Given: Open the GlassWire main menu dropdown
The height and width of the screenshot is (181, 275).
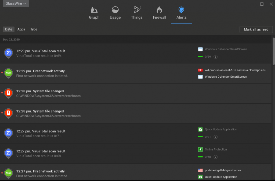Looking at the screenshot, I should [x=16, y=3].
